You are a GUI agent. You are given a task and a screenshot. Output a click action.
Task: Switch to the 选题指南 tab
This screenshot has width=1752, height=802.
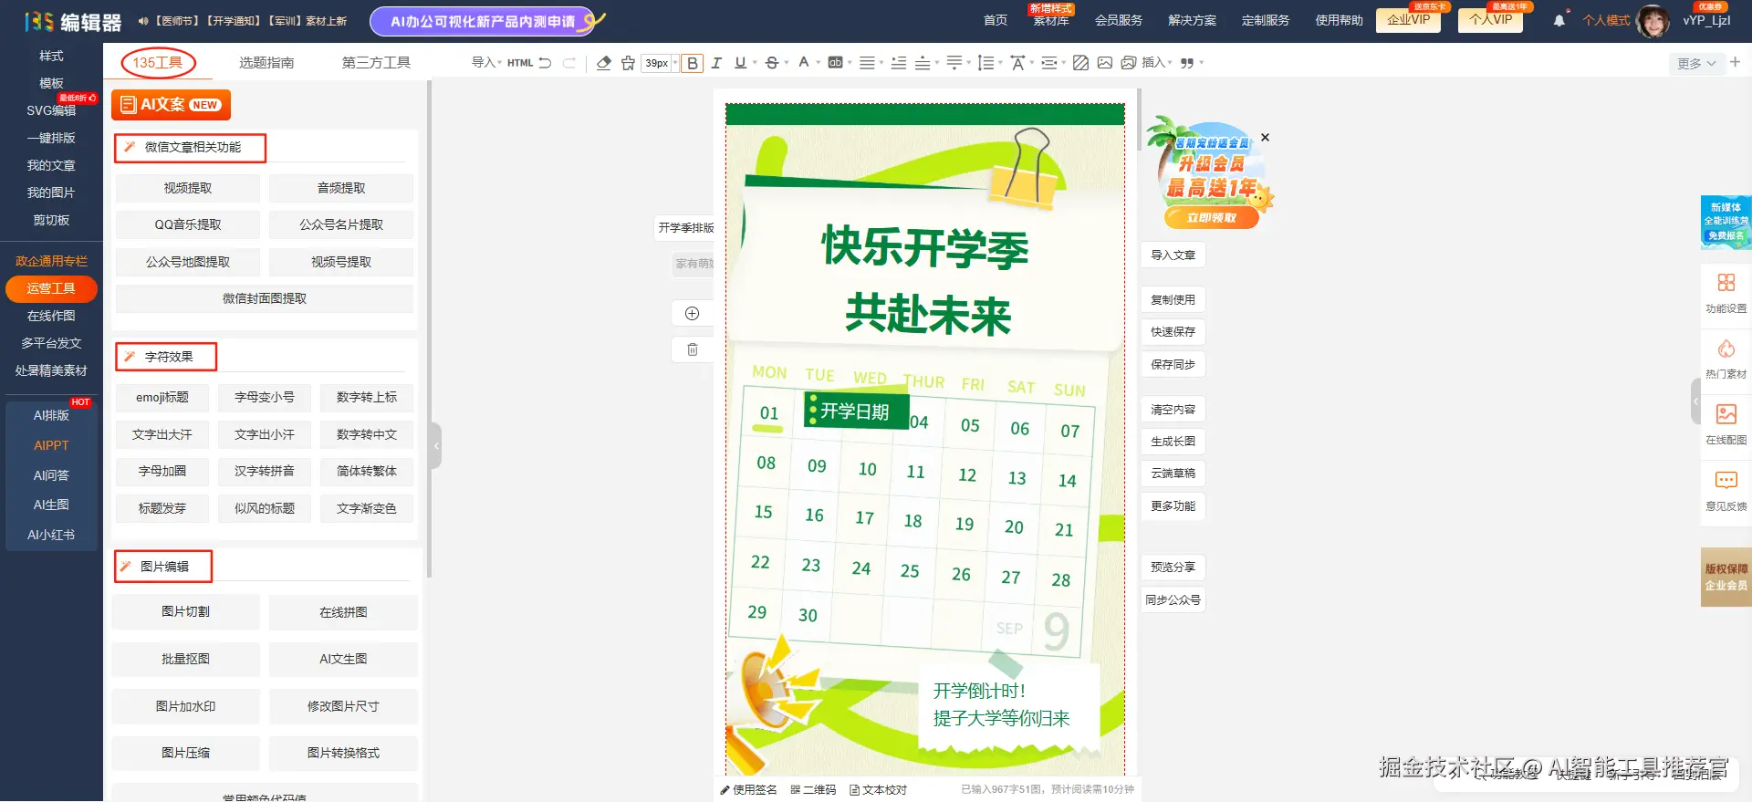[266, 62]
